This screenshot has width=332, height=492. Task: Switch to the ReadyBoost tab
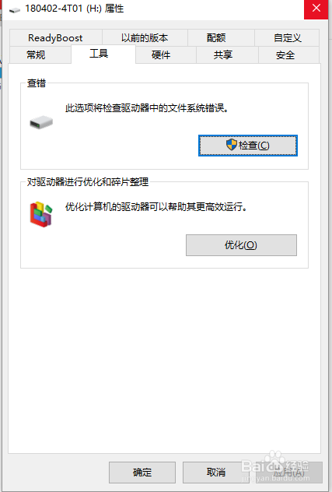click(x=55, y=38)
